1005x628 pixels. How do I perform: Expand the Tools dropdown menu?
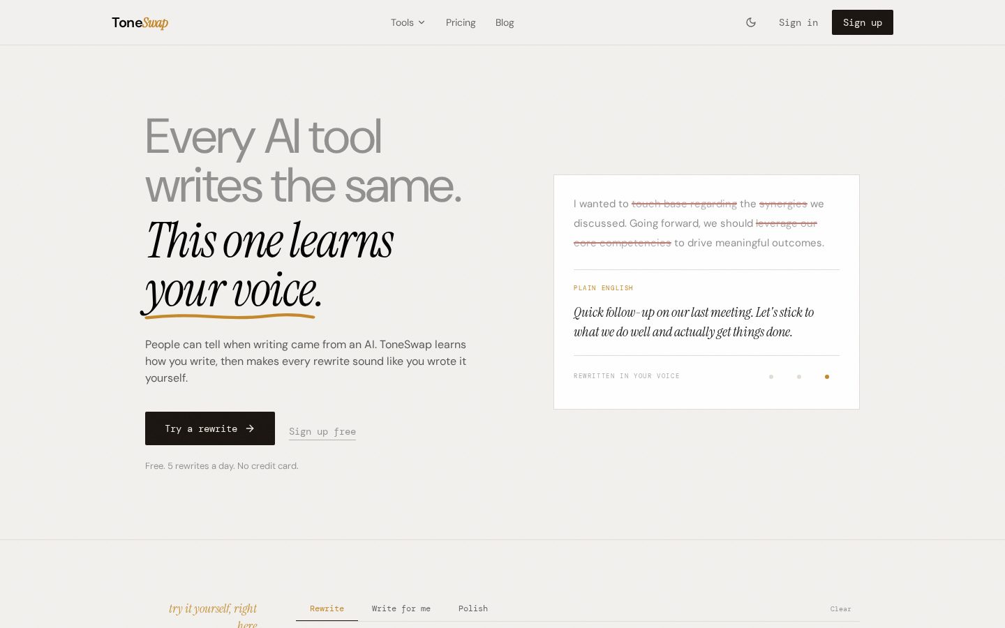pos(408,22)
